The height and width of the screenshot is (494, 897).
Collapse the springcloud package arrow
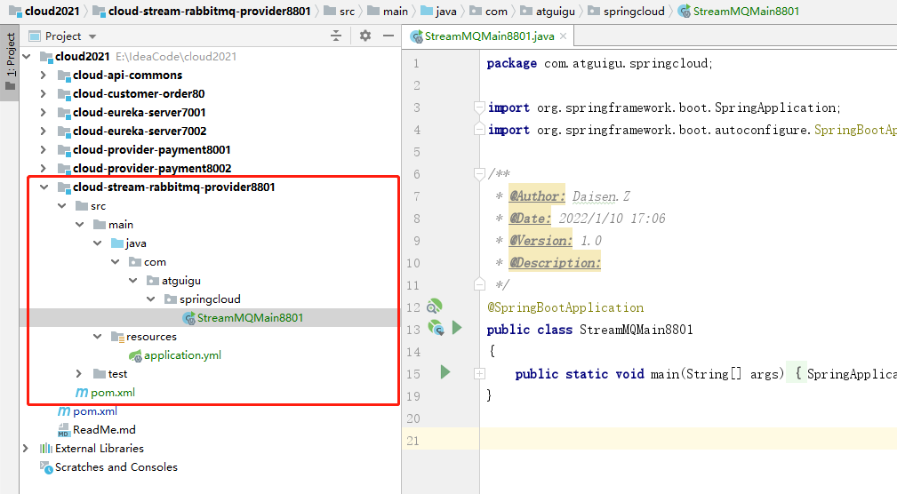point(150,299)
